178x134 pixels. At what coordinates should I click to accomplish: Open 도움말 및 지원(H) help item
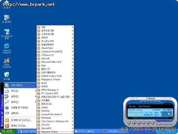point(20,108)
